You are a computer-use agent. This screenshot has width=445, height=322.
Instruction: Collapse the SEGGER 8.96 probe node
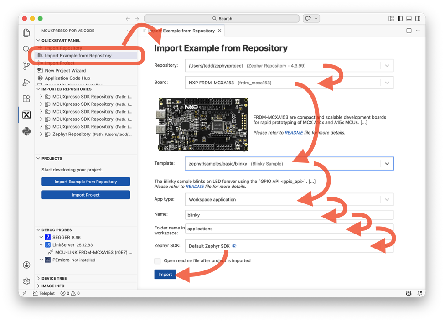[x=41, y=237]
